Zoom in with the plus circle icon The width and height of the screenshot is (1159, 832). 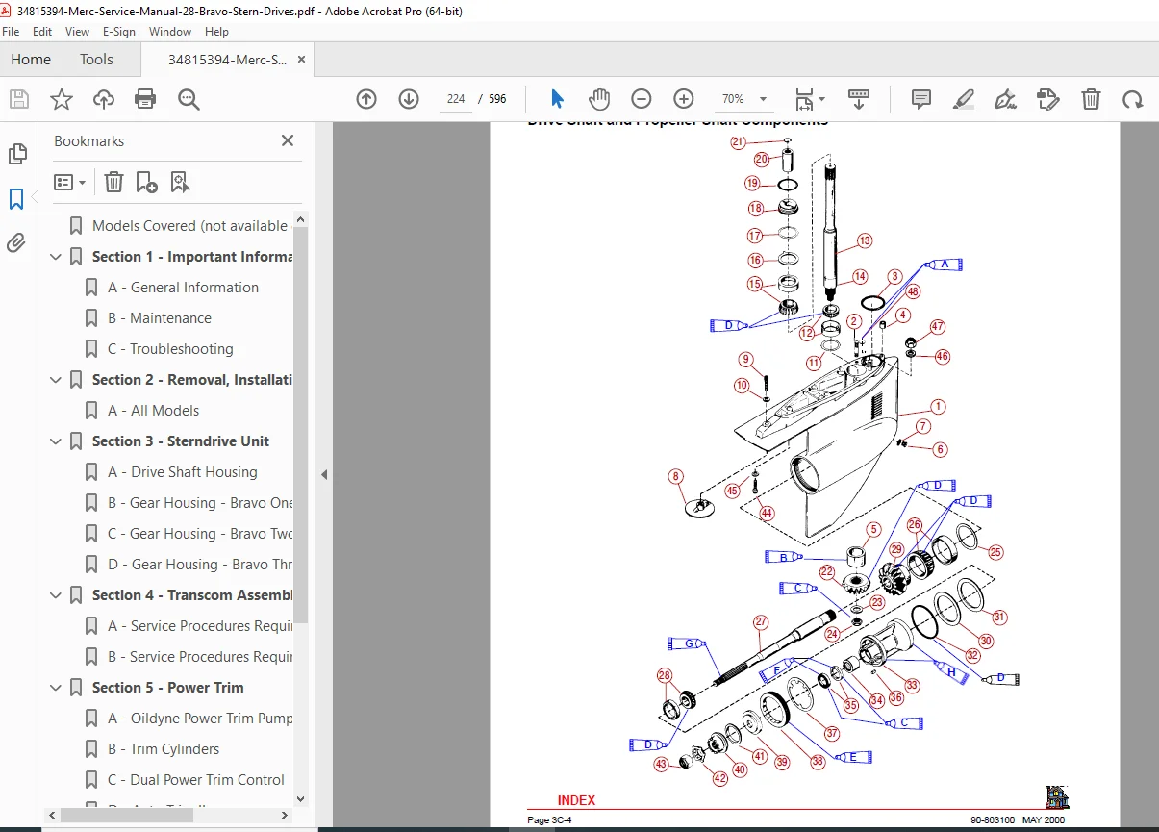(684, 99)
